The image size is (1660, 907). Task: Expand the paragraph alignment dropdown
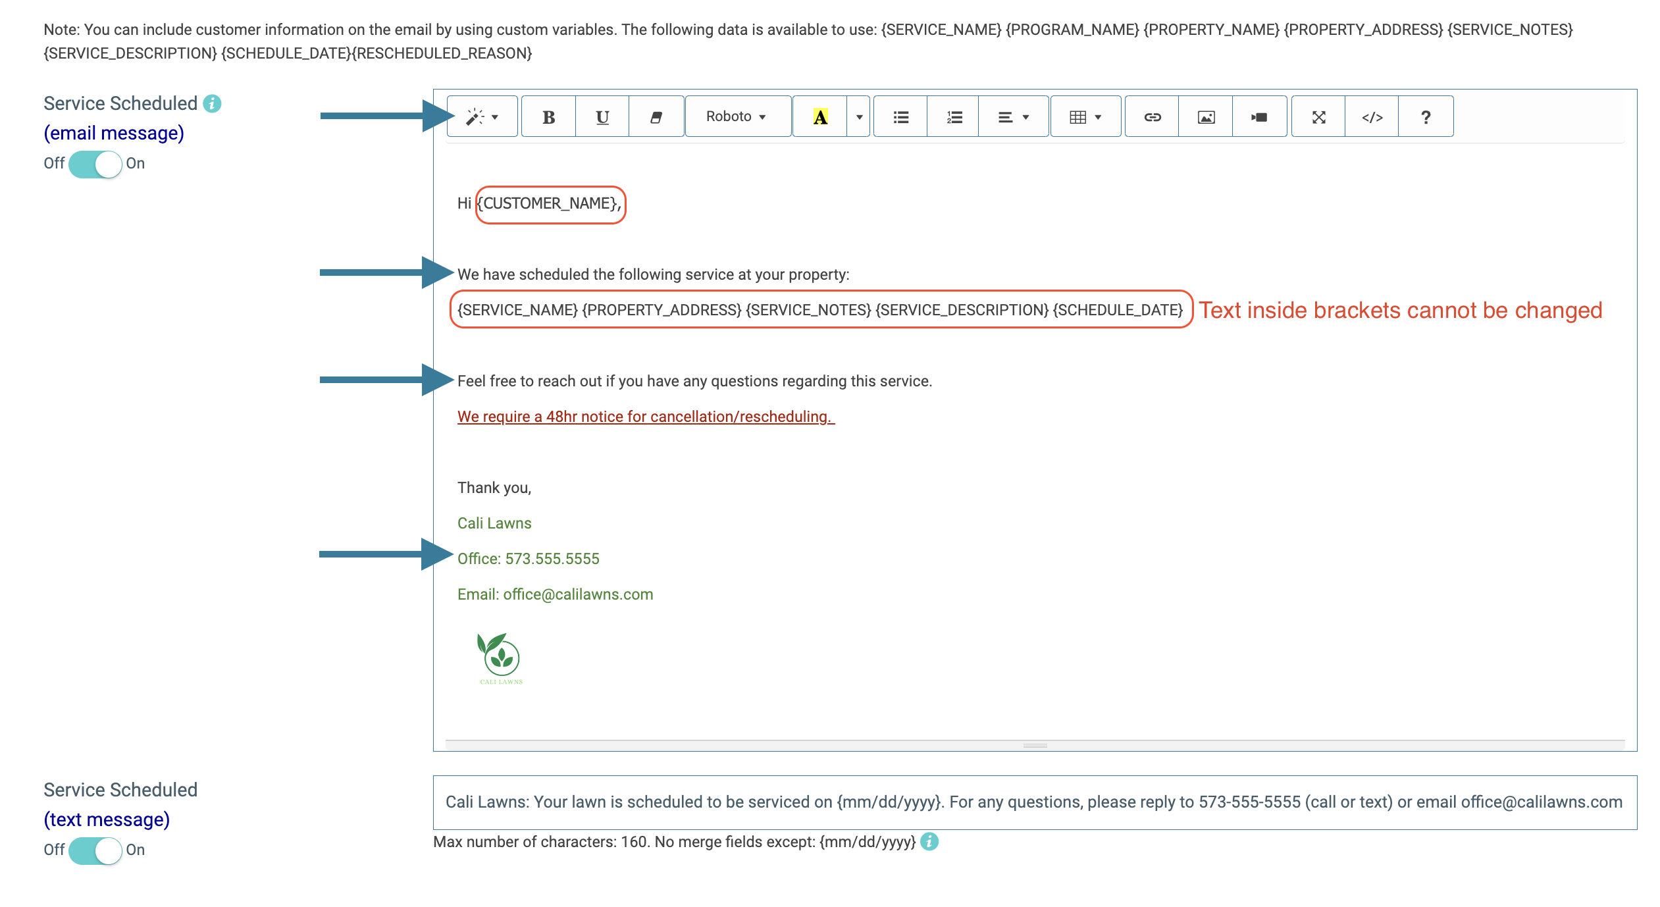(x=1012, y=117)
